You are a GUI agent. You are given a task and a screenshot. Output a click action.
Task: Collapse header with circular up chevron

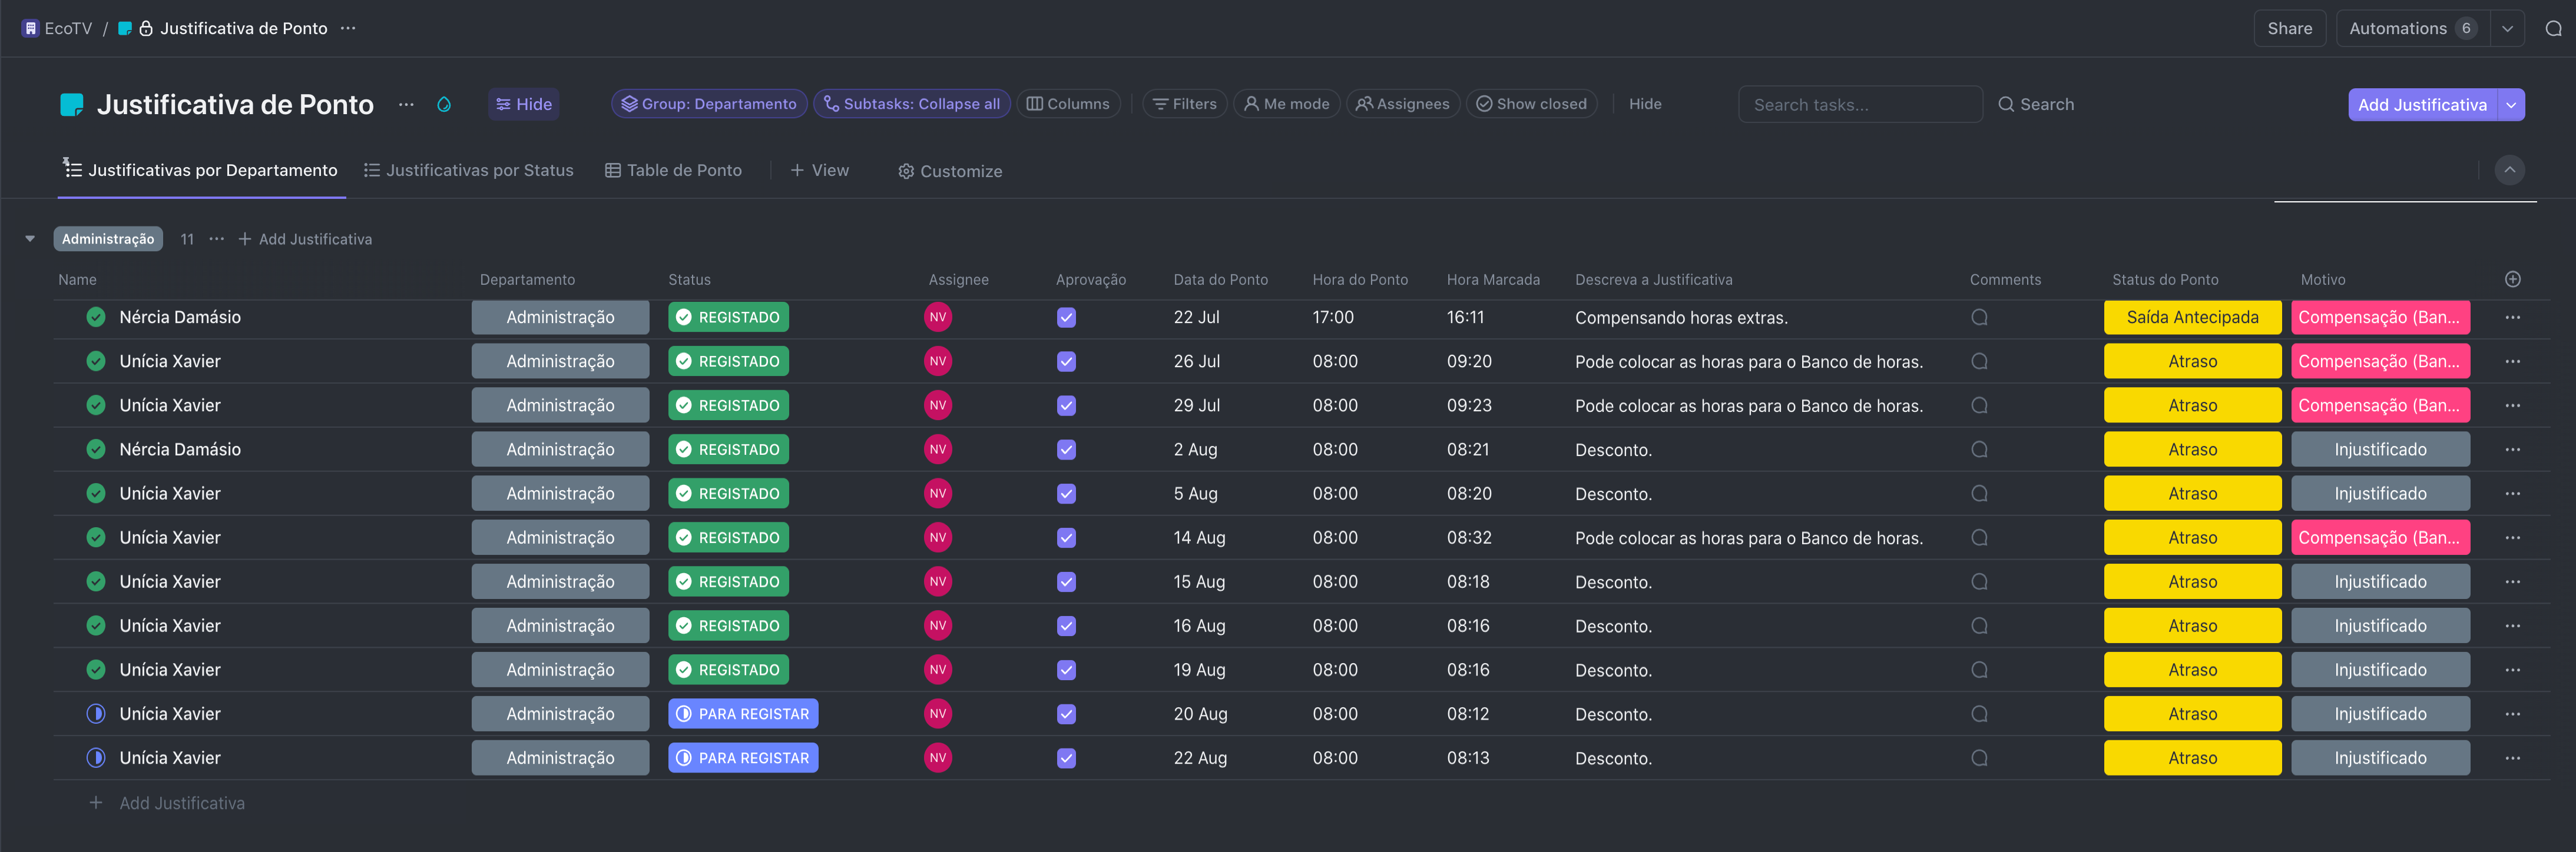click(2509, 170)
